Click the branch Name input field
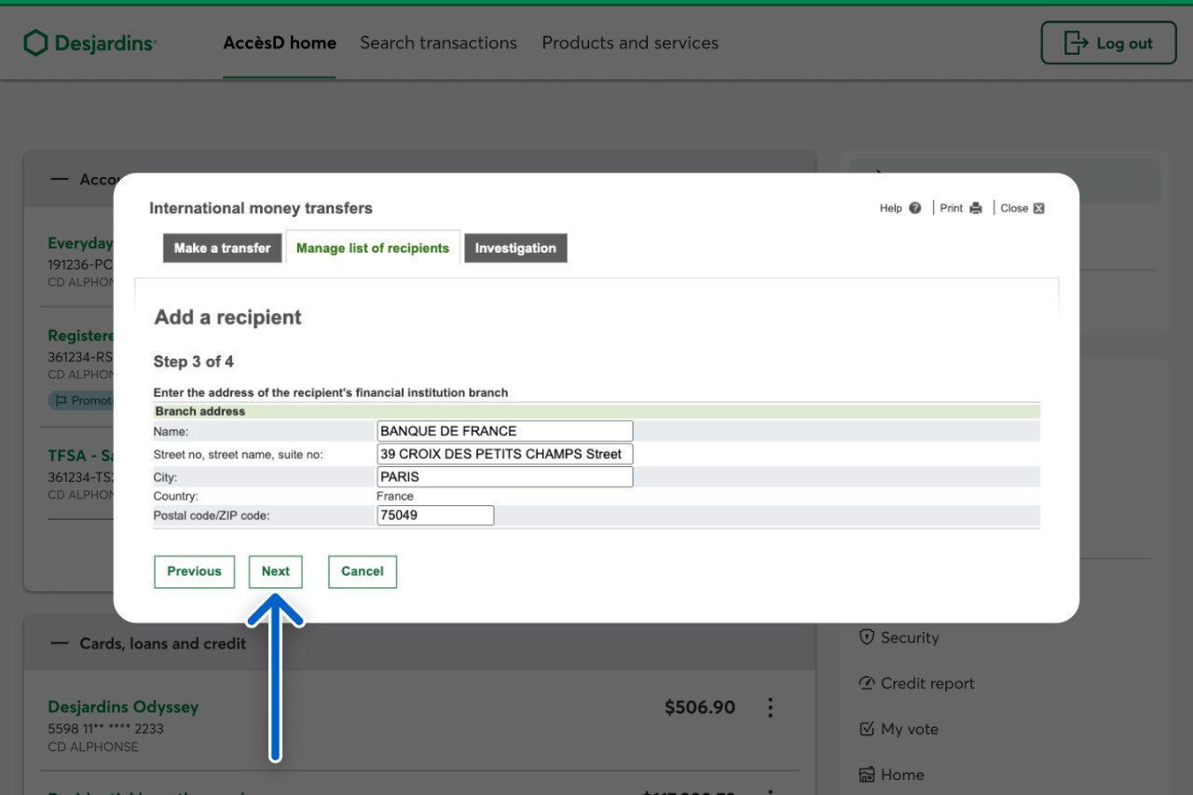The width and height of the screenshot is (1193, 795). 504,431
